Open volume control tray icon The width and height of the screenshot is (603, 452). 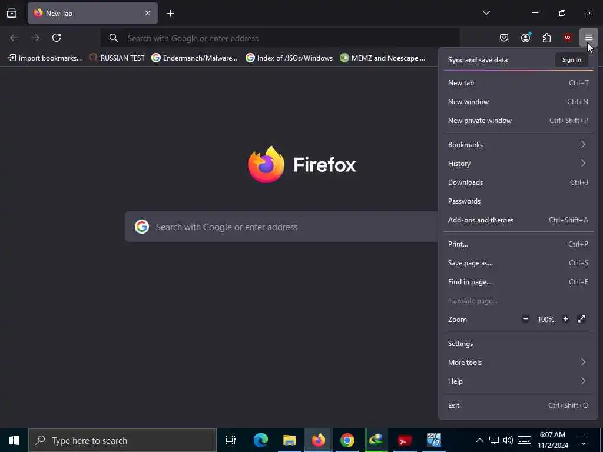[508, 440]
